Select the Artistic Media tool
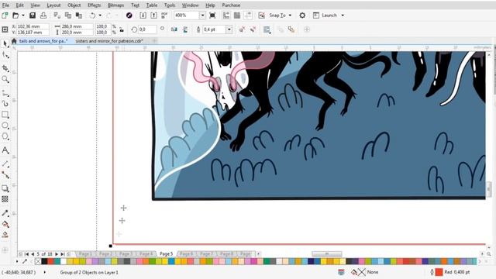Screen dimensions: 496x279 [5, 103]
